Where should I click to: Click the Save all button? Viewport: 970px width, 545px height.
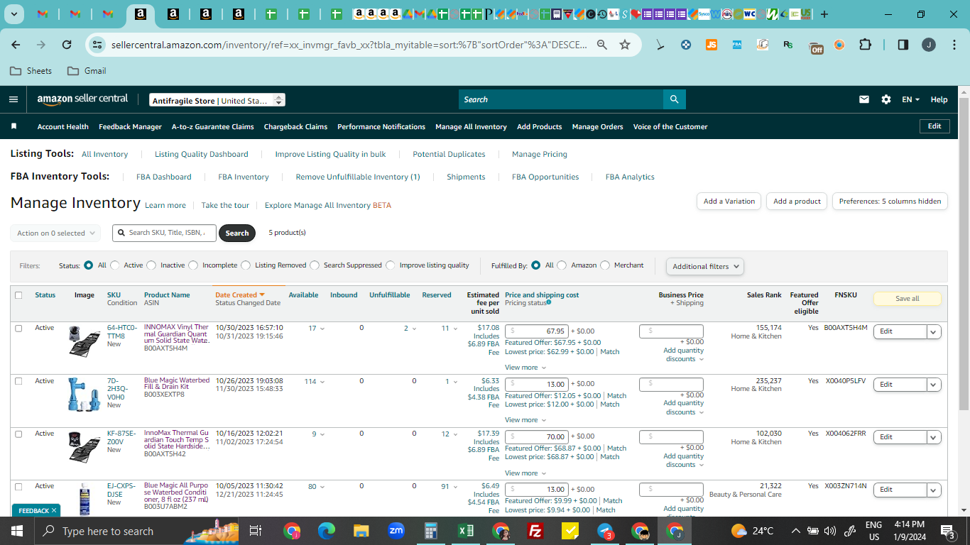click(907, 299)
